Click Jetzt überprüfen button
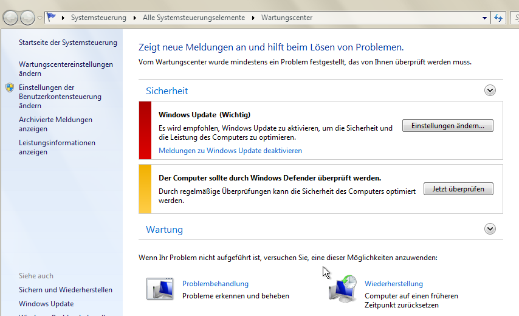This screenshot has height=316, width=519. [x=458, y=189]
